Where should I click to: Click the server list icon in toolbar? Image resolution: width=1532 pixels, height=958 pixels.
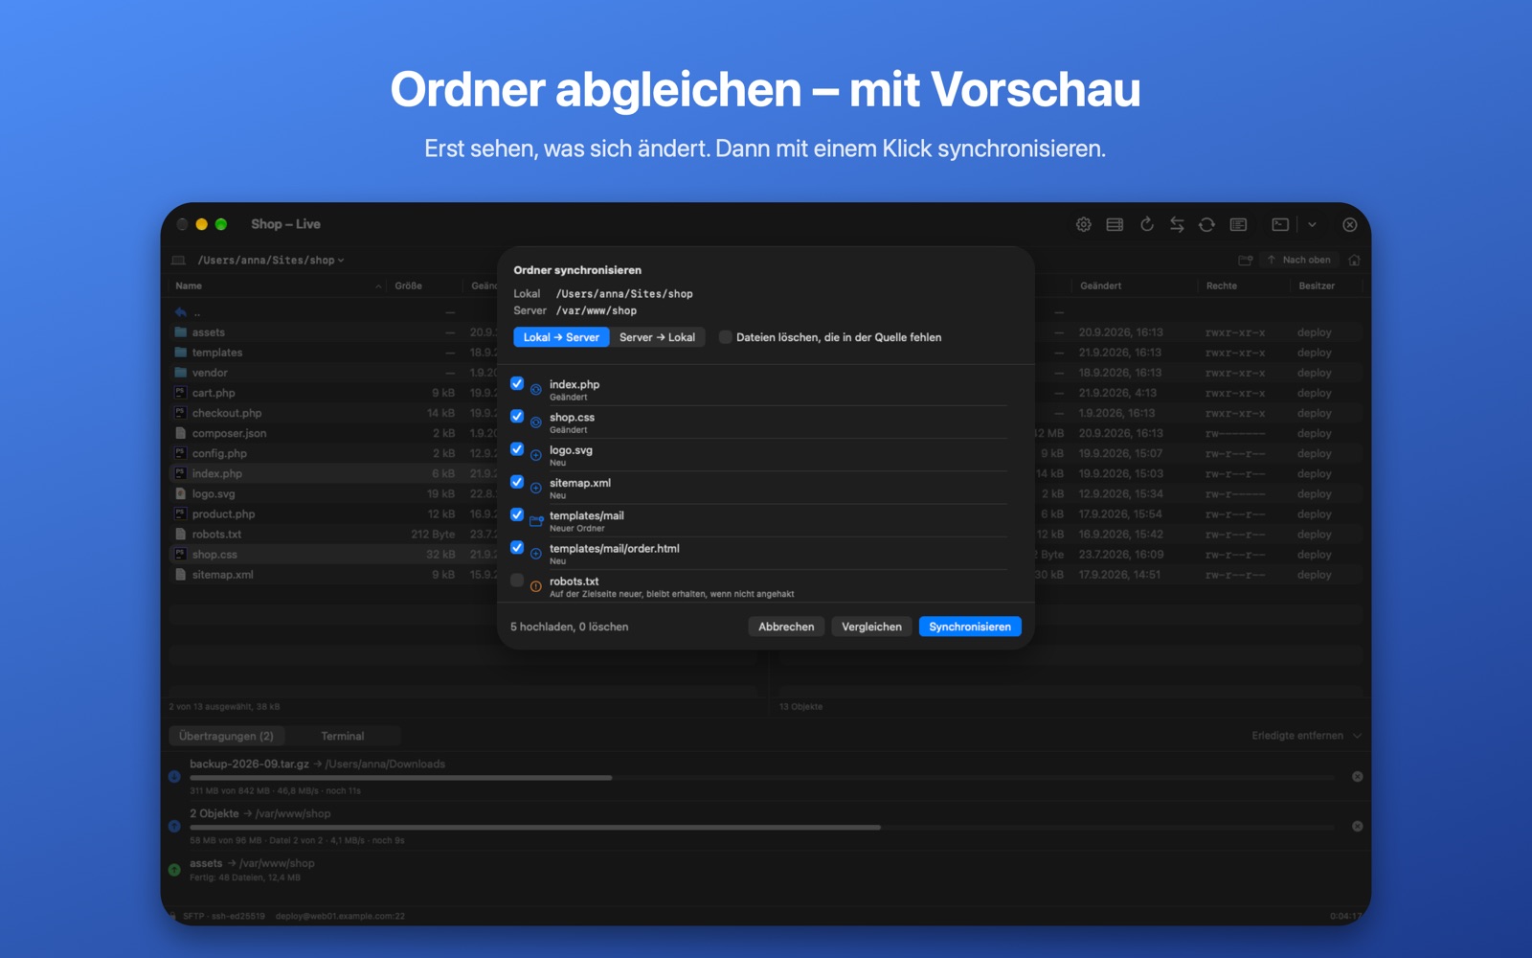coord(1115,224)
